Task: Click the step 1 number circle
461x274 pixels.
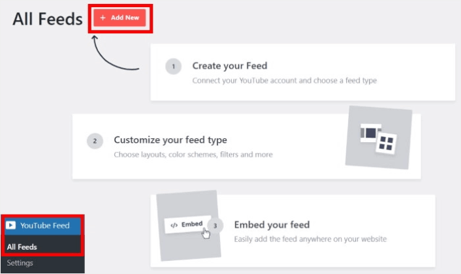Action: pyautogui.click(x=174, y=67)
